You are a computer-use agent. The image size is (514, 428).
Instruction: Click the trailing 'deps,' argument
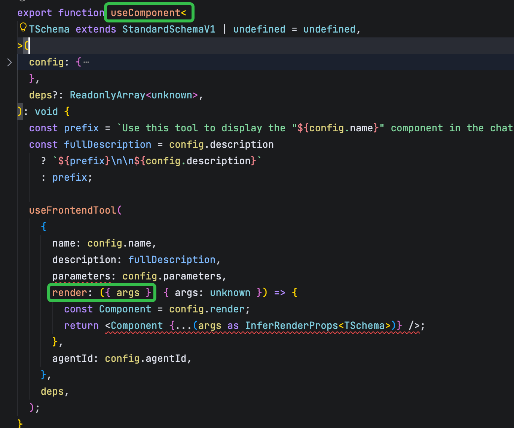click(x=55, y=391)
